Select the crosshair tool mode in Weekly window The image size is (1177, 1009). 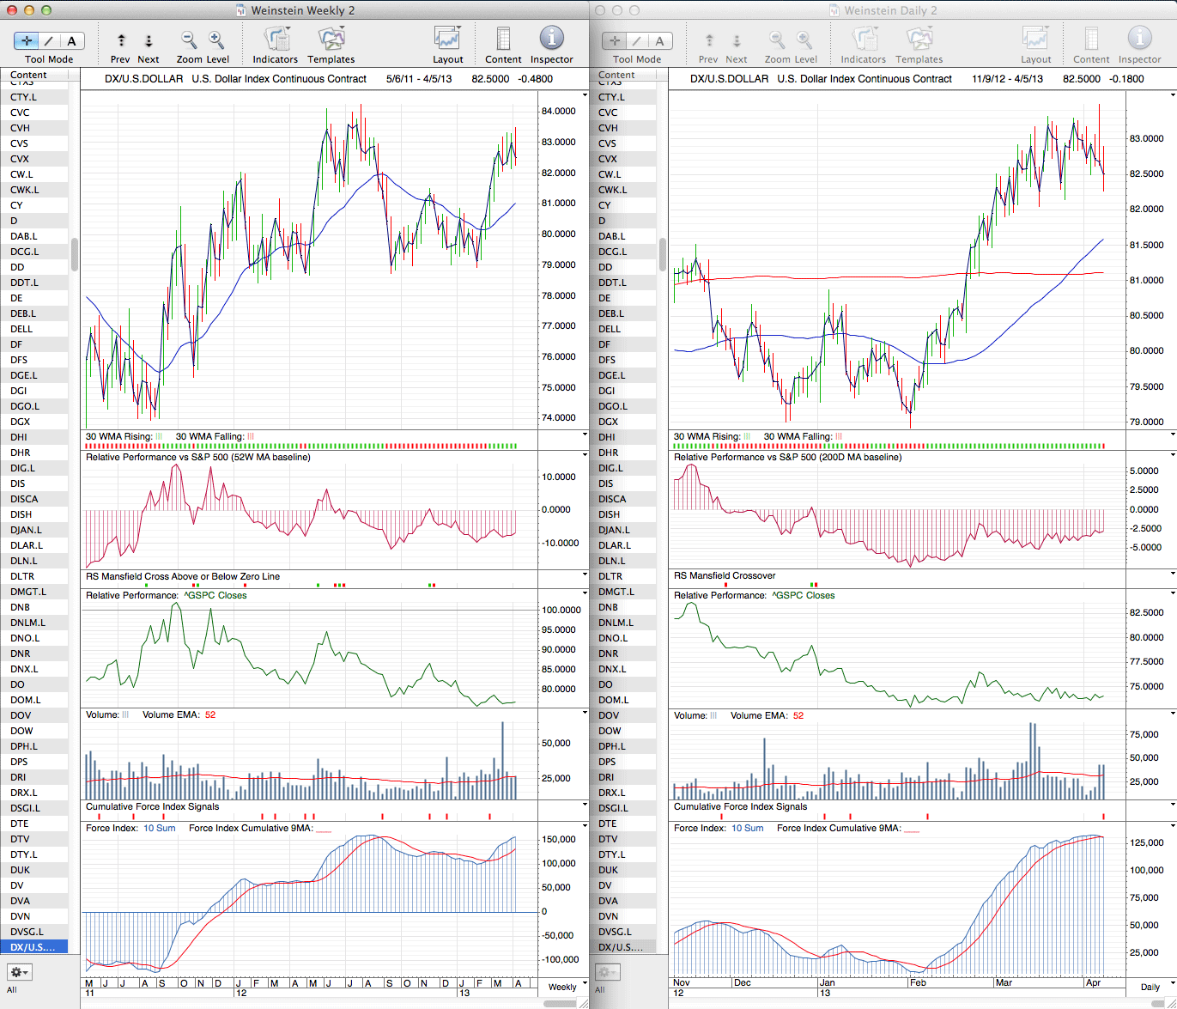(27, 40)
